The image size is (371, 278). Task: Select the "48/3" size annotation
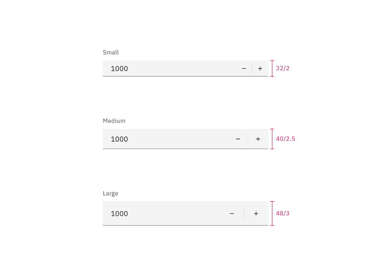click(283, 213)
